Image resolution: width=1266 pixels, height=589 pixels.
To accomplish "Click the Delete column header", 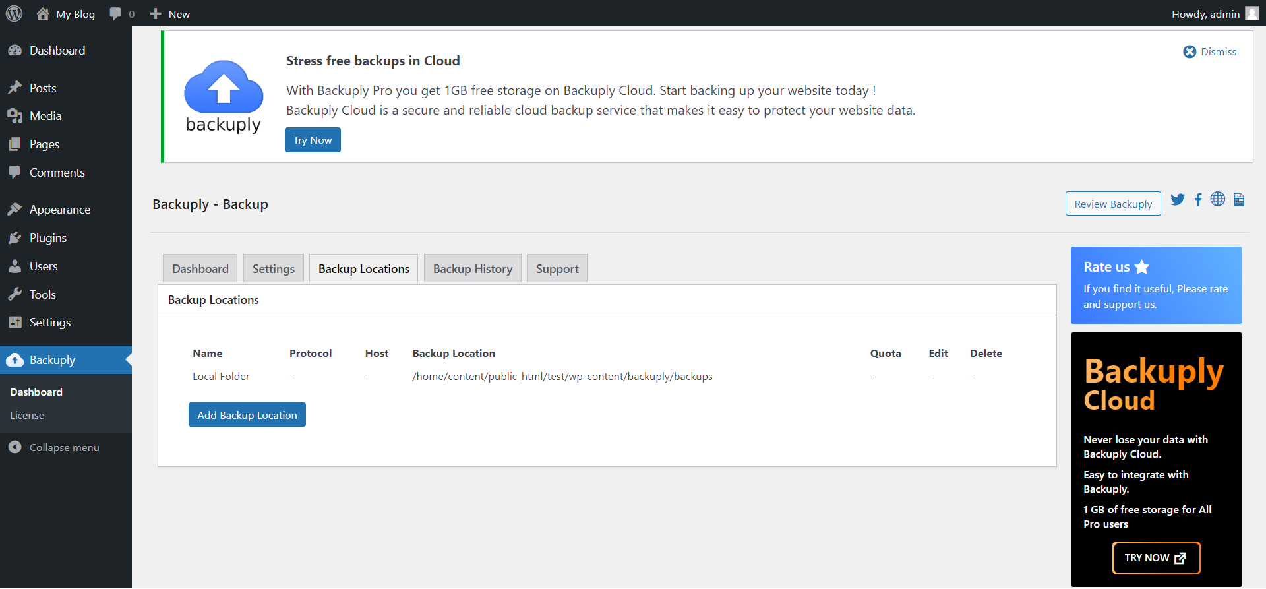I will [986, 354].
